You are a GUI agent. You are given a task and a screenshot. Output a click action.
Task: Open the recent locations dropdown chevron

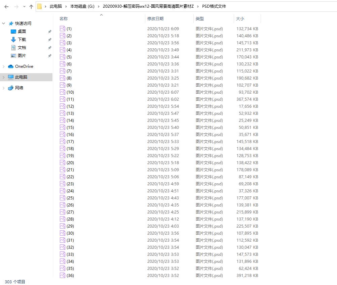[24, 6]
